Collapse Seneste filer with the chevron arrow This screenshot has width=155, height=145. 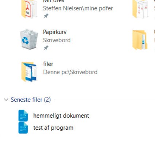tap(6, 100)
